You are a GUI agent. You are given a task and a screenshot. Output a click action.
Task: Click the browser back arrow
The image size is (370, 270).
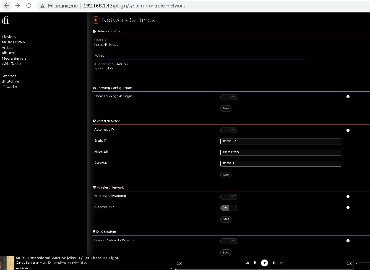click(x=7, y=6)
